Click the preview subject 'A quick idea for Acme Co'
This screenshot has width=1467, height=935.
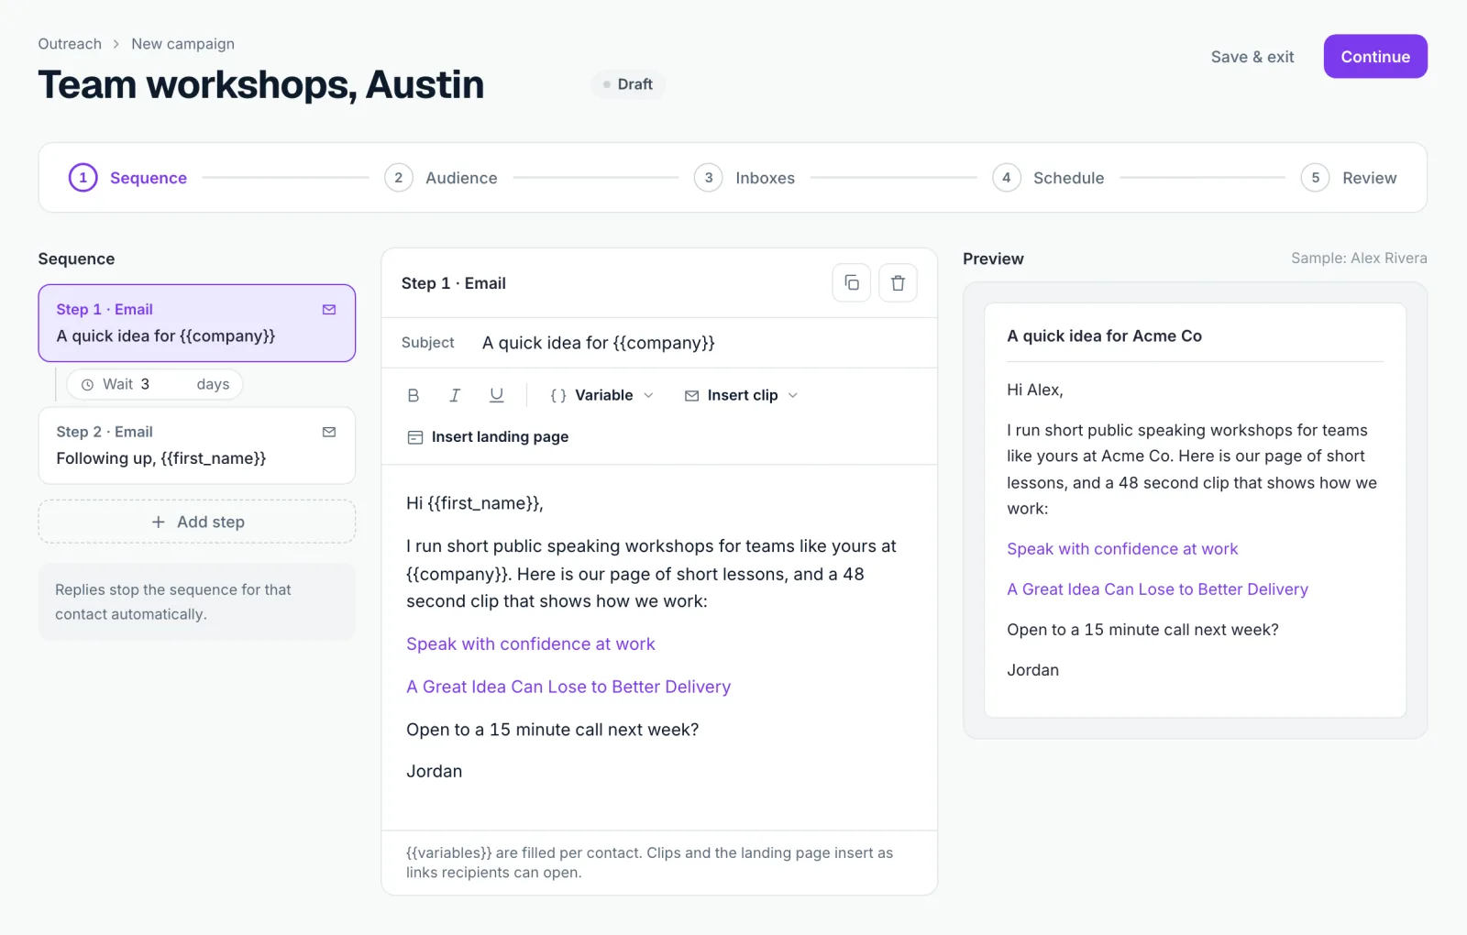(1104, 336)
